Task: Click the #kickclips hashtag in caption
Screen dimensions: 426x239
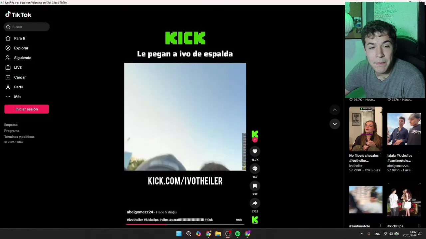Action: (151, 220)
